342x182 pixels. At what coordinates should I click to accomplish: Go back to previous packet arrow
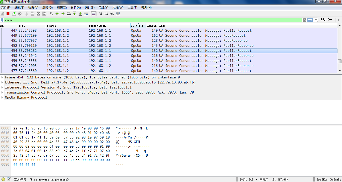[x=57, y=14]
